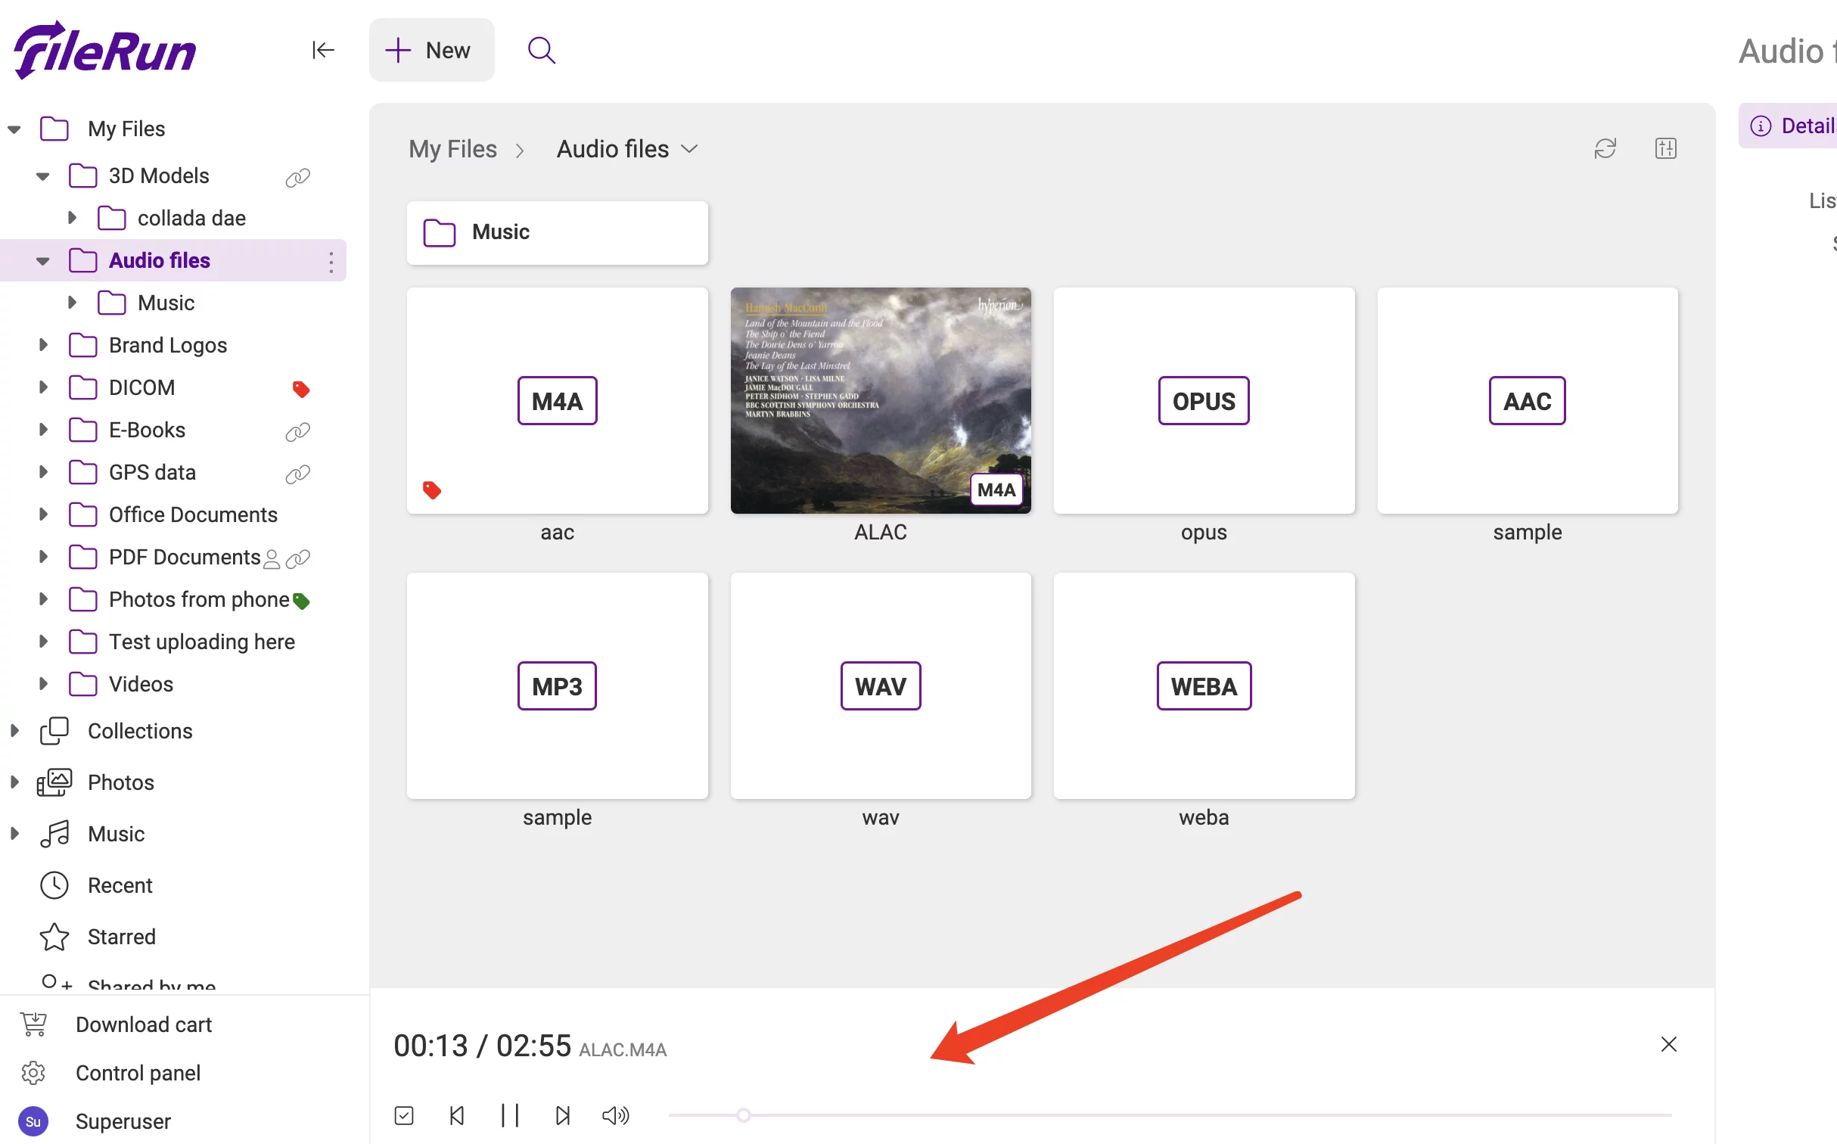
Task: Open the Download cart
Action: [144, 1024]
